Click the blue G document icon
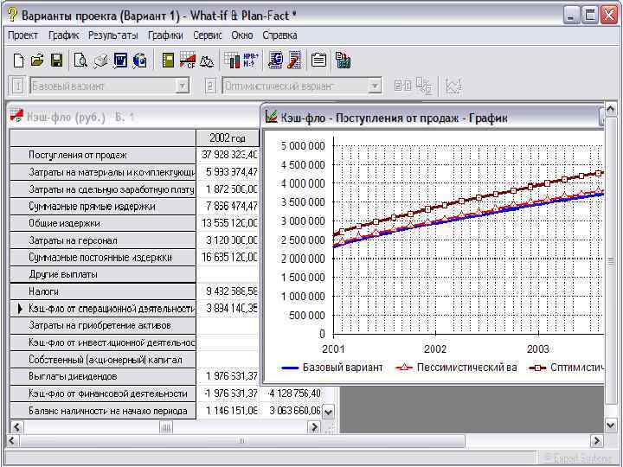The image size is (623, 467). [275, 61]
